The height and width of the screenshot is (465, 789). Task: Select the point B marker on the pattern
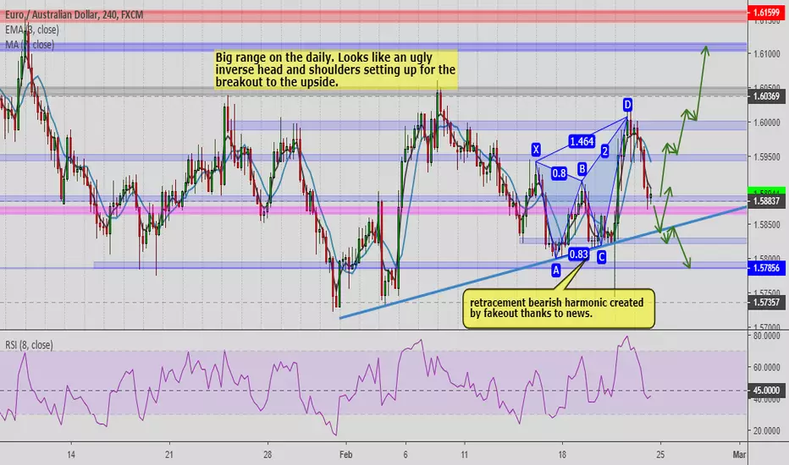click(582, 168)
